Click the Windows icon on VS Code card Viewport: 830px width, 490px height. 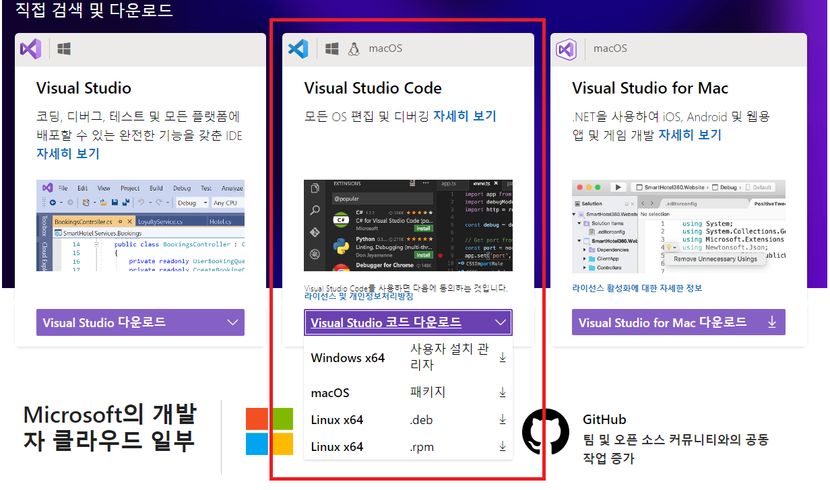coord(332,48)
